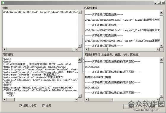Click left arrow of 规则 horizontal scrollbar
Screen dimensions: 166x113
point(4,49)
